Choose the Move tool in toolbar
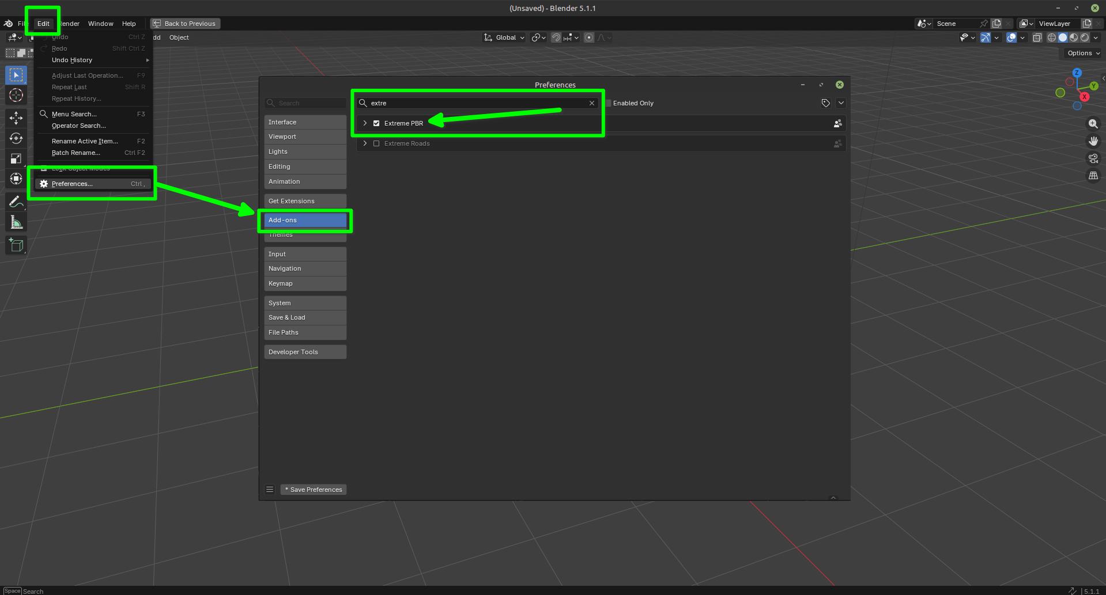Screen dimensions: 1106x595 (16, 118)
